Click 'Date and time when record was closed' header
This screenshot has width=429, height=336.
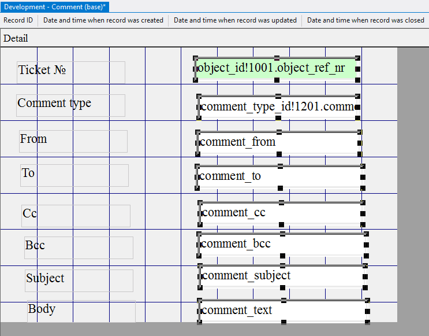point(365,20)
